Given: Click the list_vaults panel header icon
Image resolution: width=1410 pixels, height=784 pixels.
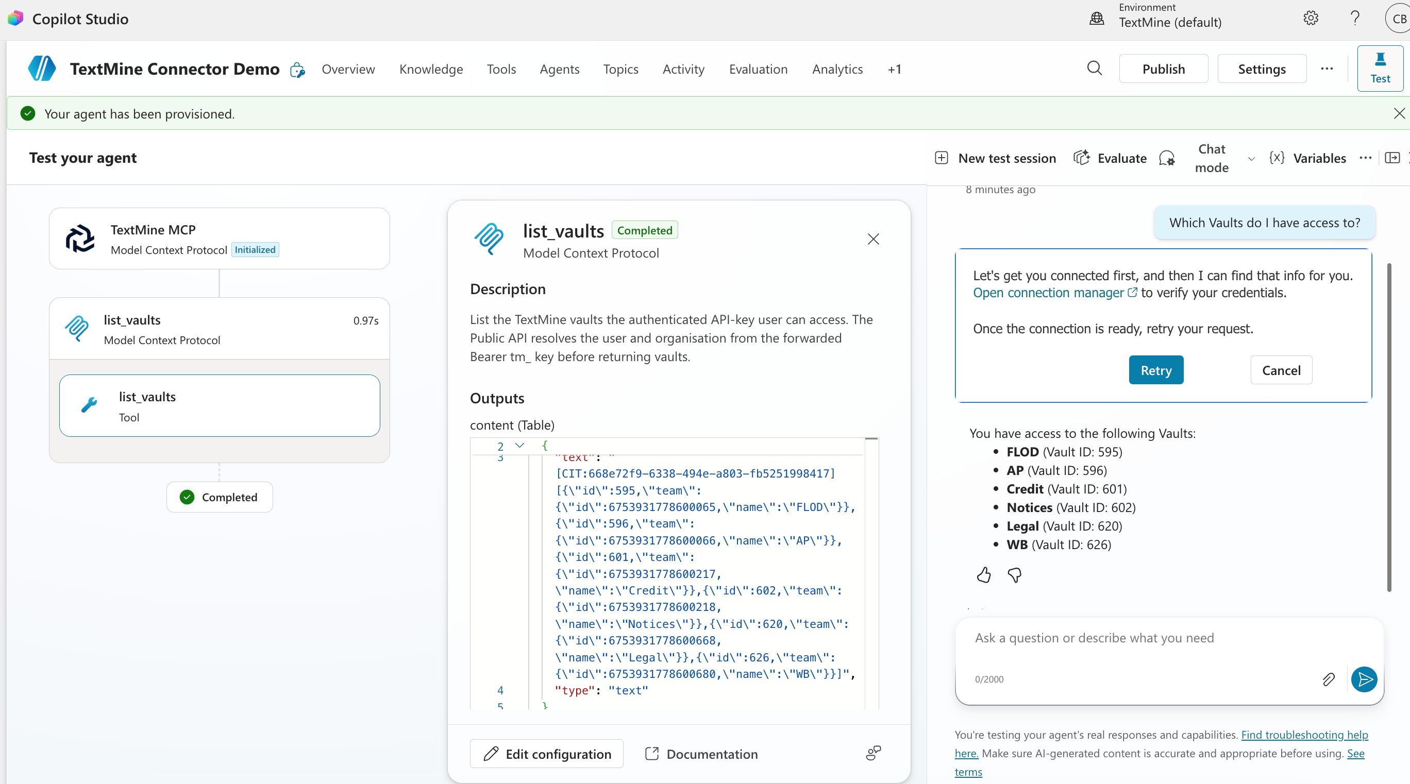Looking at the screenshot, I should 489,238.
